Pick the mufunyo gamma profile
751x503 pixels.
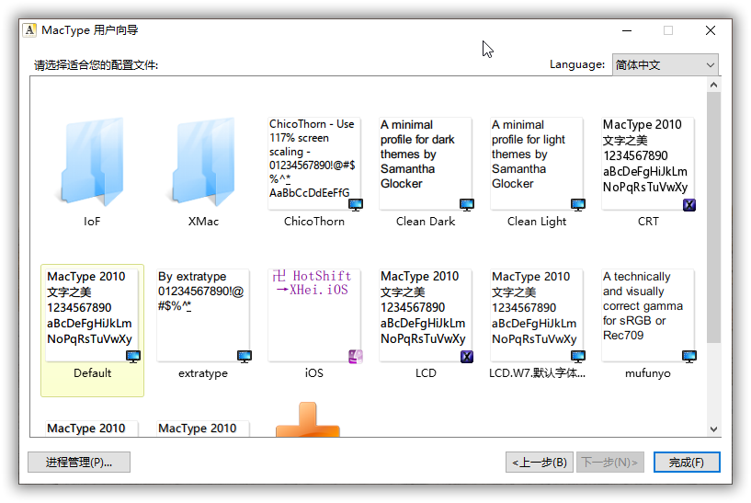pos(648,315)
